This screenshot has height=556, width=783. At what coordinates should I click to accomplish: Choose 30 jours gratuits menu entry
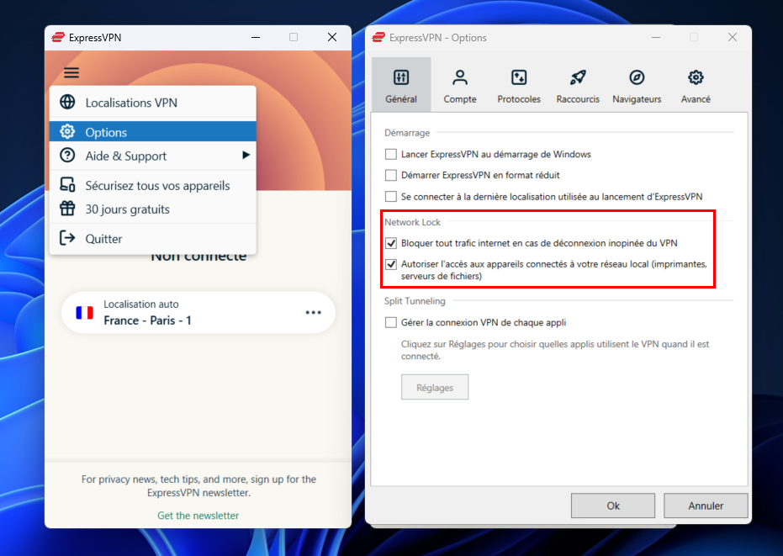153,209
